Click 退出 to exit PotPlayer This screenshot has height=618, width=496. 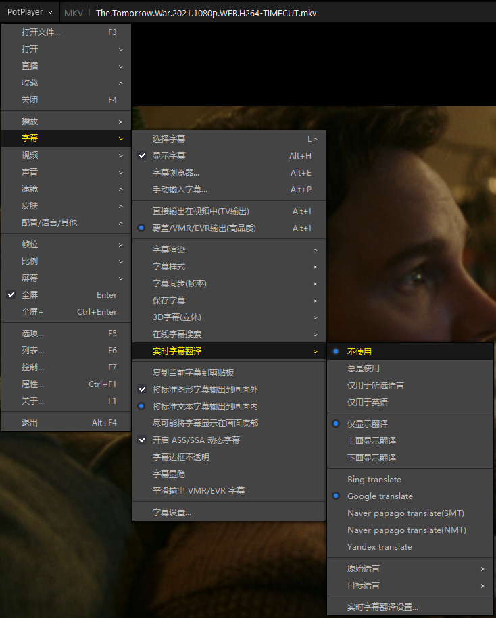(30, 423)
